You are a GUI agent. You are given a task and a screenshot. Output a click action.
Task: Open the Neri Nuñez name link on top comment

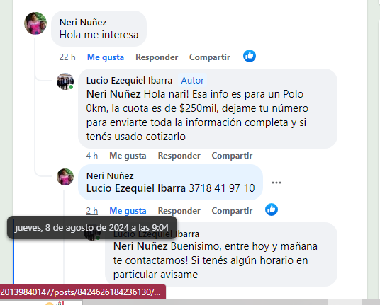click(83, 23)
